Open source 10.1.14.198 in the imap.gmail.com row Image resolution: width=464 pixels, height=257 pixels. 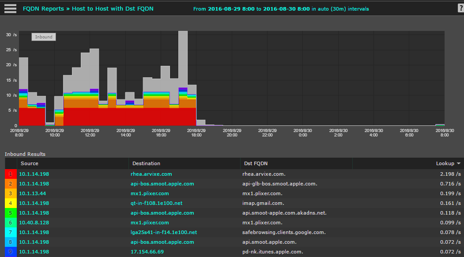pos(34,203)
